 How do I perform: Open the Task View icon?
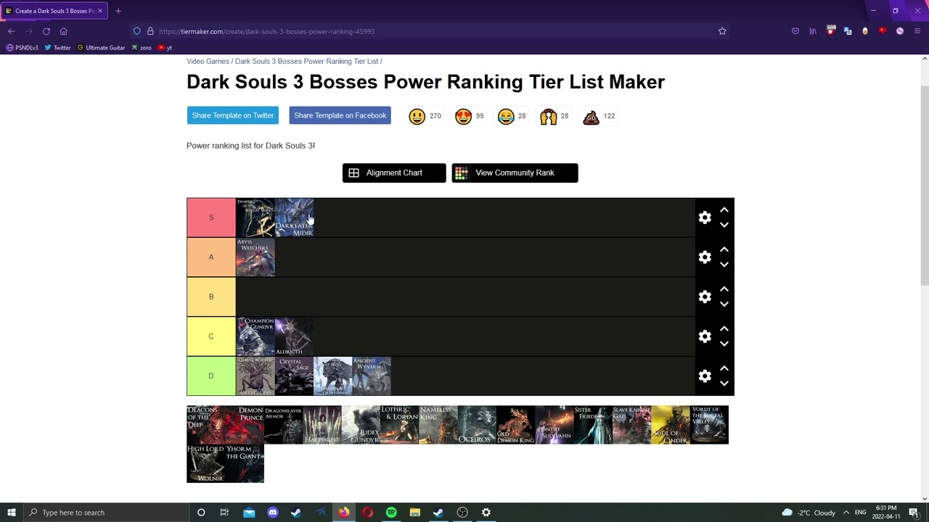click(x=224, y=513)
